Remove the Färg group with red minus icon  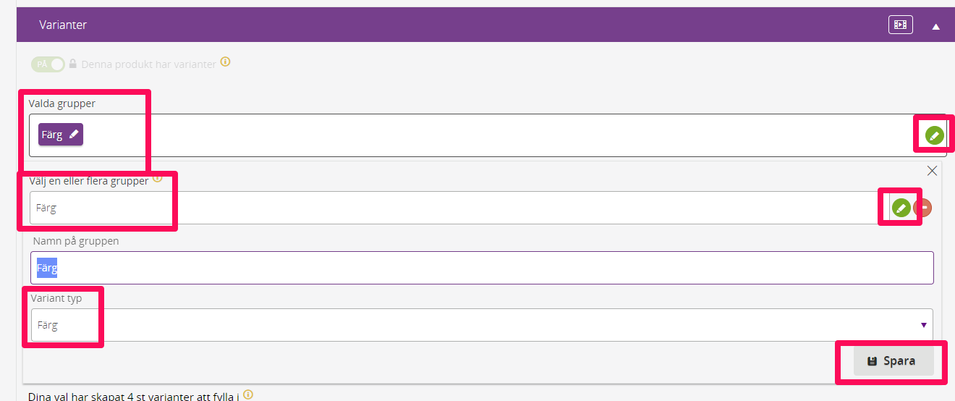pyautogui.click(x=923, y=208)
